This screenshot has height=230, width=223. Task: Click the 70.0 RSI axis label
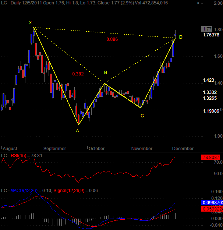[x=218, y=162]
